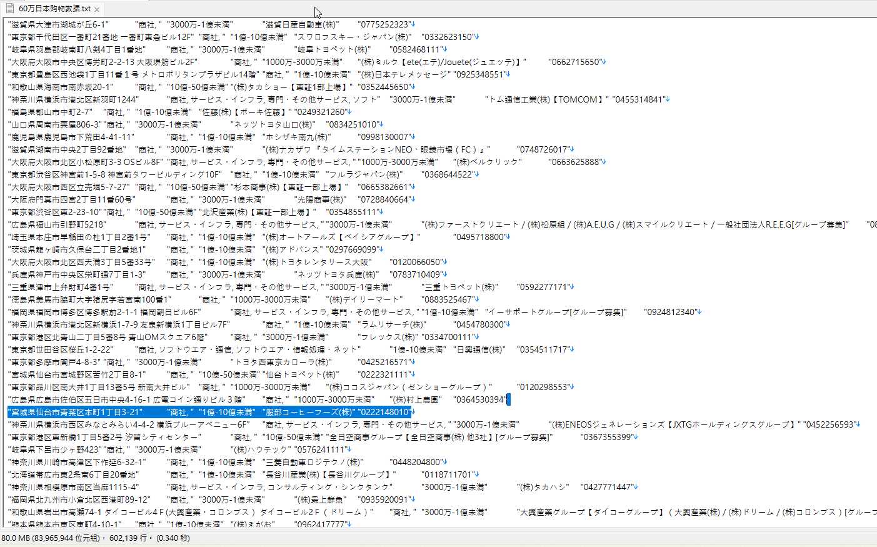Click phone number 0582468111

(x=416, y=49)
